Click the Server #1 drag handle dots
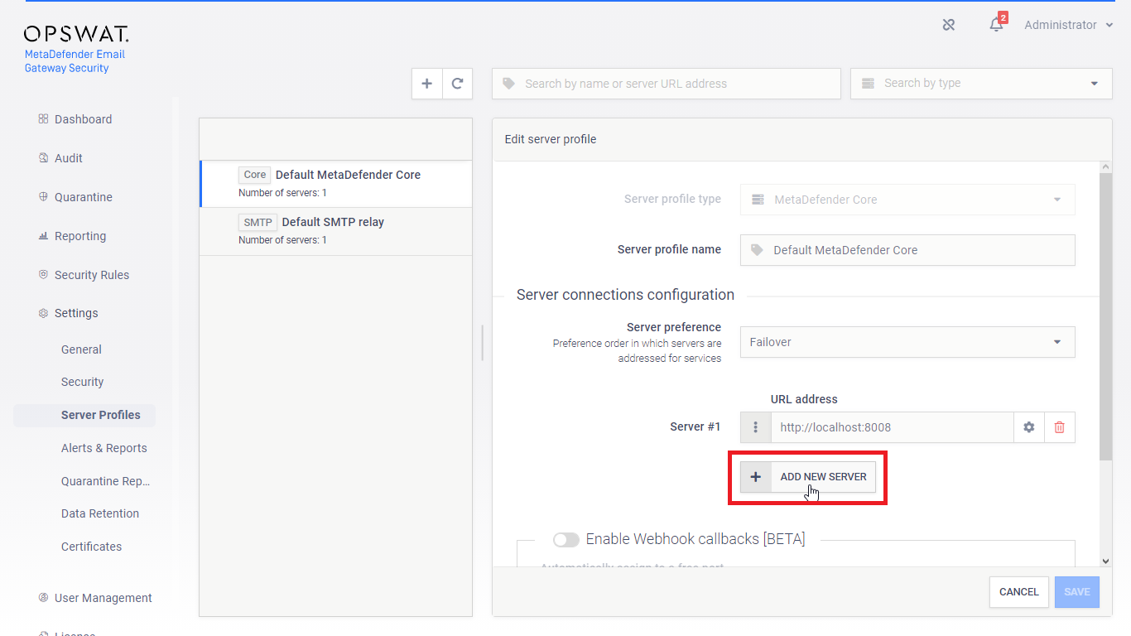 point(755,427)
